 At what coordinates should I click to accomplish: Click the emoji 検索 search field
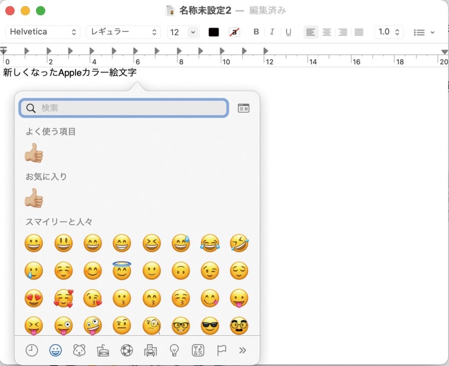coord(127,108)
